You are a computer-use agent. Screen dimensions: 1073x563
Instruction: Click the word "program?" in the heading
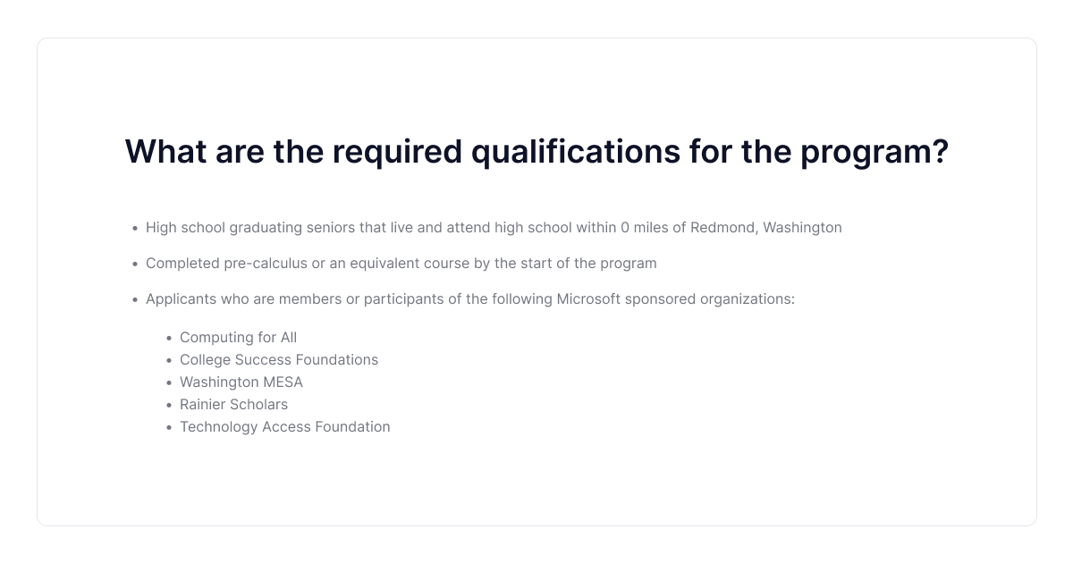(x=874, y=152)
